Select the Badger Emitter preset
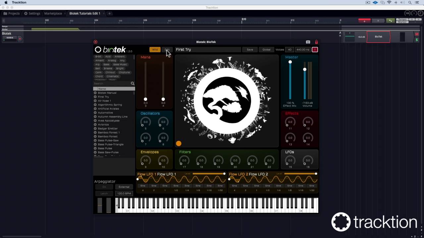The image size is (424, 238). [x=108, y=129]
